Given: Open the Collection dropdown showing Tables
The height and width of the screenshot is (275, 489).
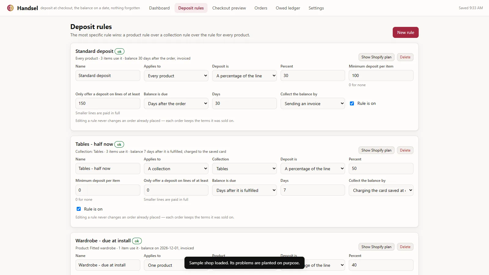Looking at the screenshot, I should pos(244,169).
